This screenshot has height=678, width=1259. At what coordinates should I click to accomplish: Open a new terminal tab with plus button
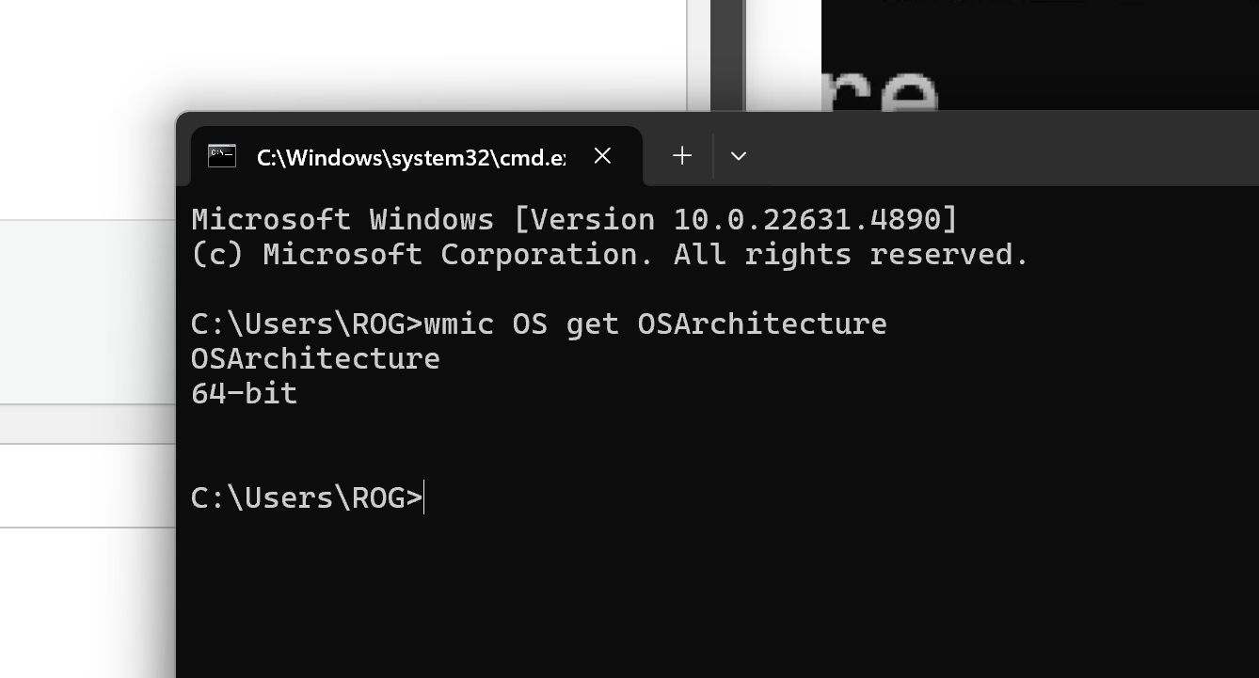click(x=681, y=155)
